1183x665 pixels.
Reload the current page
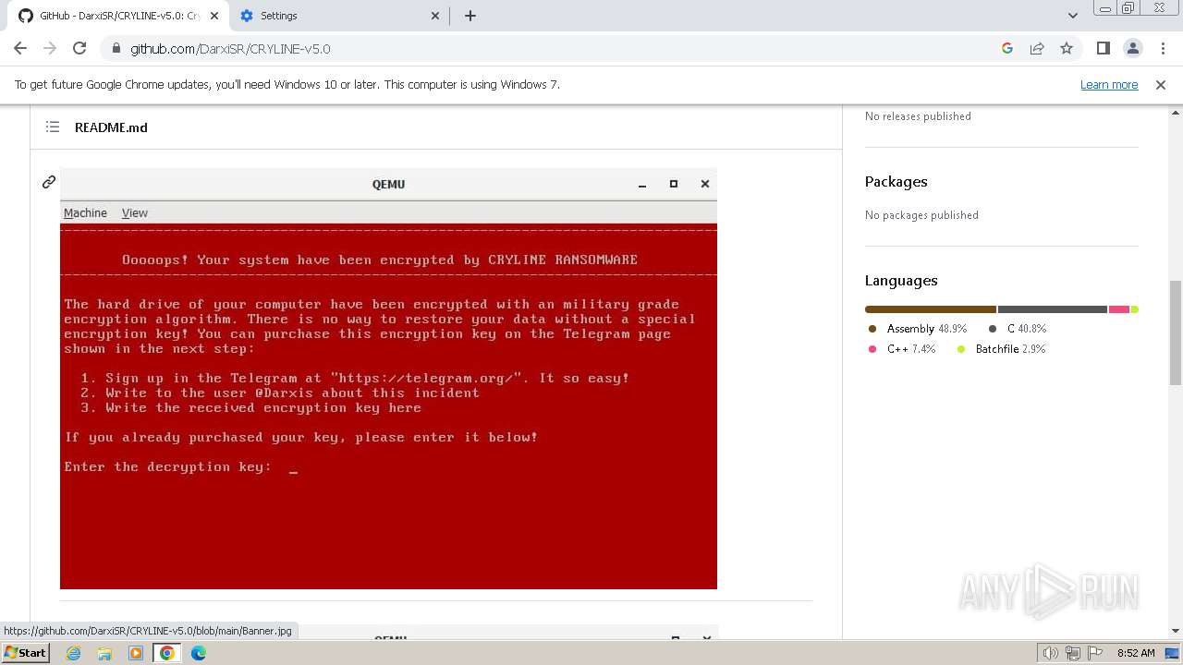tap(79, 48)
